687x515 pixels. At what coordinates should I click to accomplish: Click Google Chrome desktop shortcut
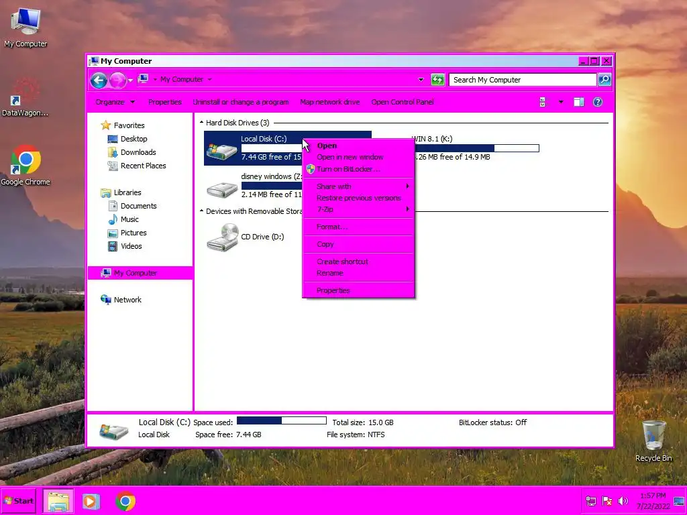pyautogui.click(x=25, y=166)
